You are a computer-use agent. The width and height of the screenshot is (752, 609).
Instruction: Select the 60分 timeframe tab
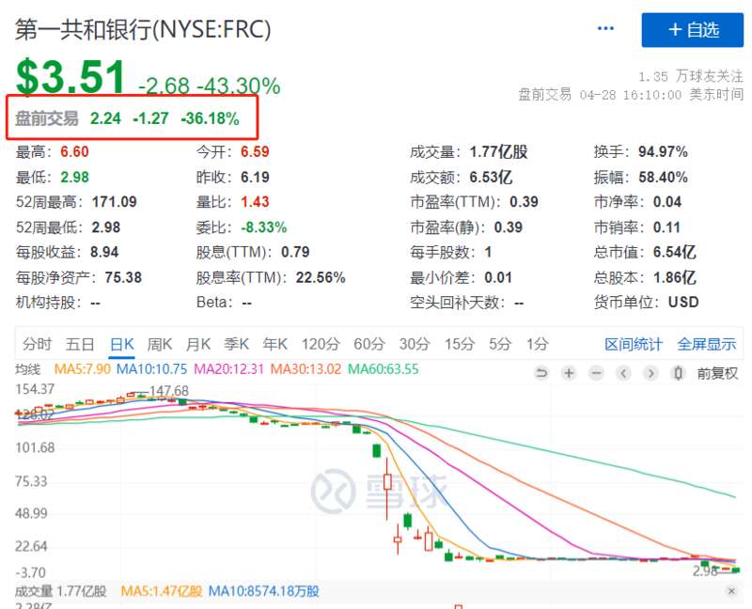click(369, 344)
